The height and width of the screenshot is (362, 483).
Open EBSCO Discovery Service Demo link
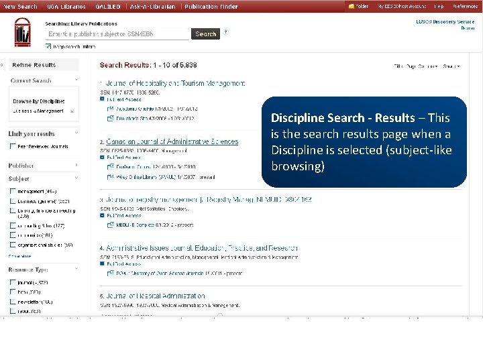click(445, 25)
